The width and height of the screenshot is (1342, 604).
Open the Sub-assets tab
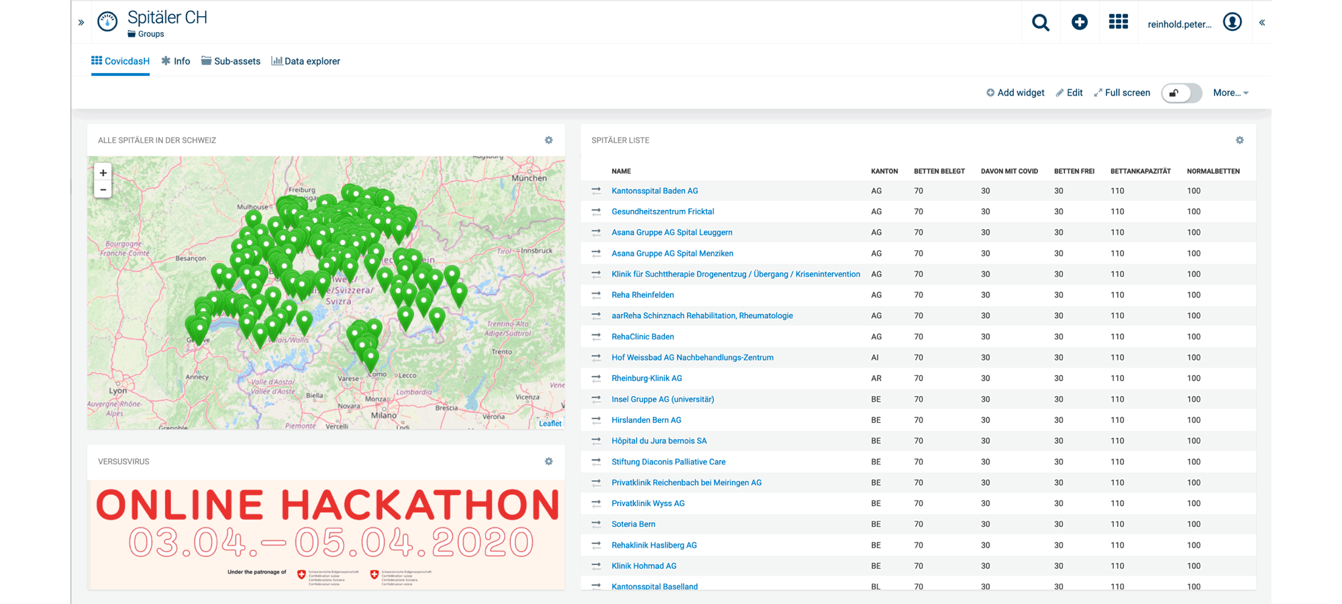[231, 61]
